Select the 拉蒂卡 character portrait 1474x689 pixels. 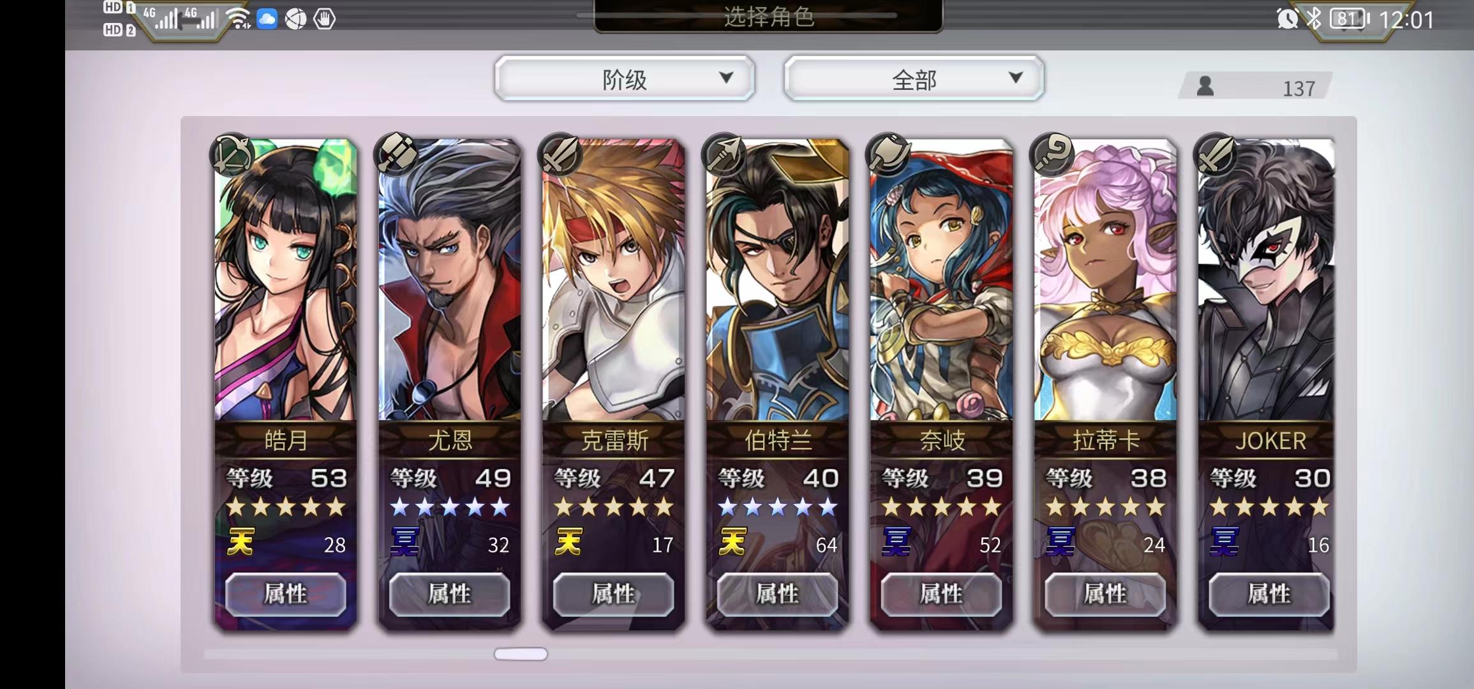[1105, 281]
